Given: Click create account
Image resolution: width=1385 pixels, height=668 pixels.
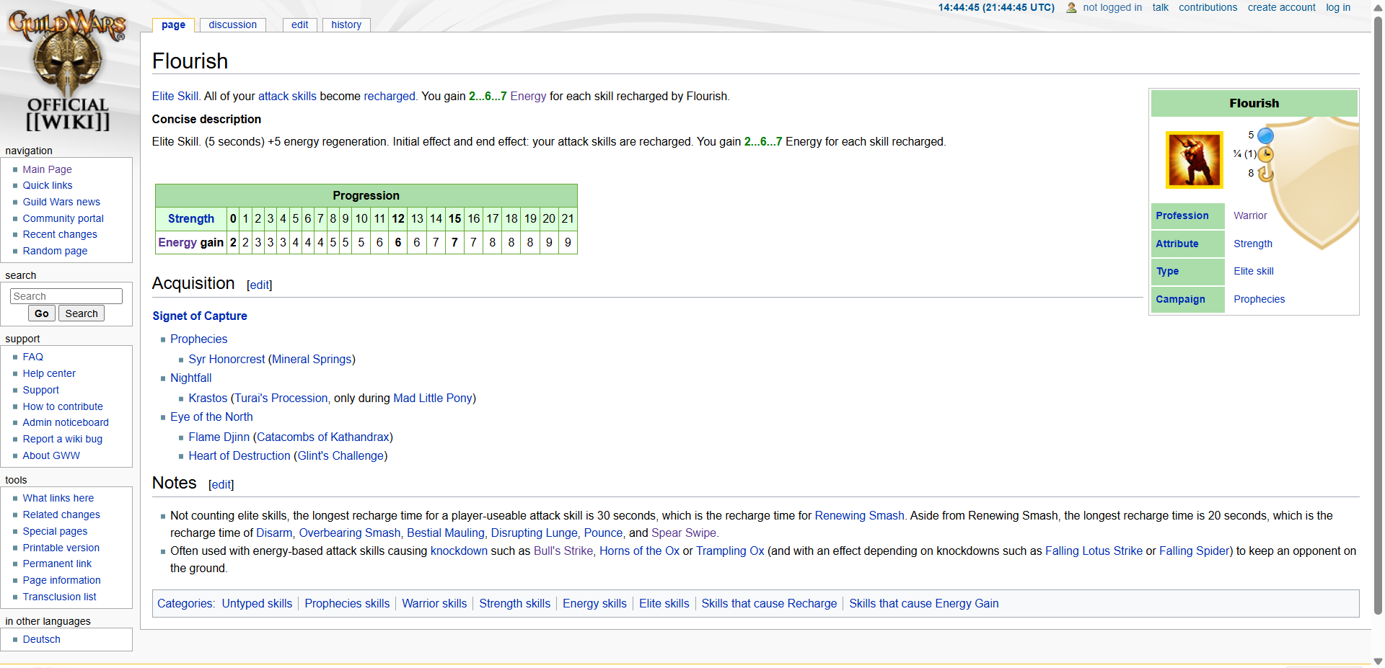Looking at the screenshot, I should [1281, 7].
